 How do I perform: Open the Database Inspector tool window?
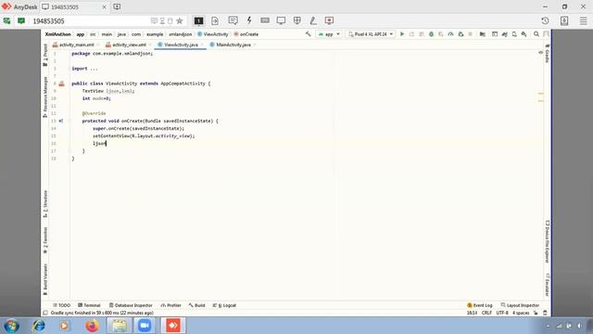(131, 305)
